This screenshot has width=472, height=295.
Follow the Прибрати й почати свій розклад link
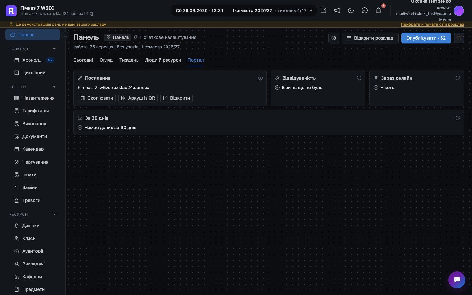pos(432,24)
